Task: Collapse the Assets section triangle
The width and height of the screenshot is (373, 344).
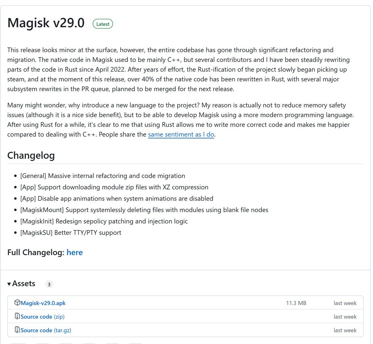Action: [9, 284]
